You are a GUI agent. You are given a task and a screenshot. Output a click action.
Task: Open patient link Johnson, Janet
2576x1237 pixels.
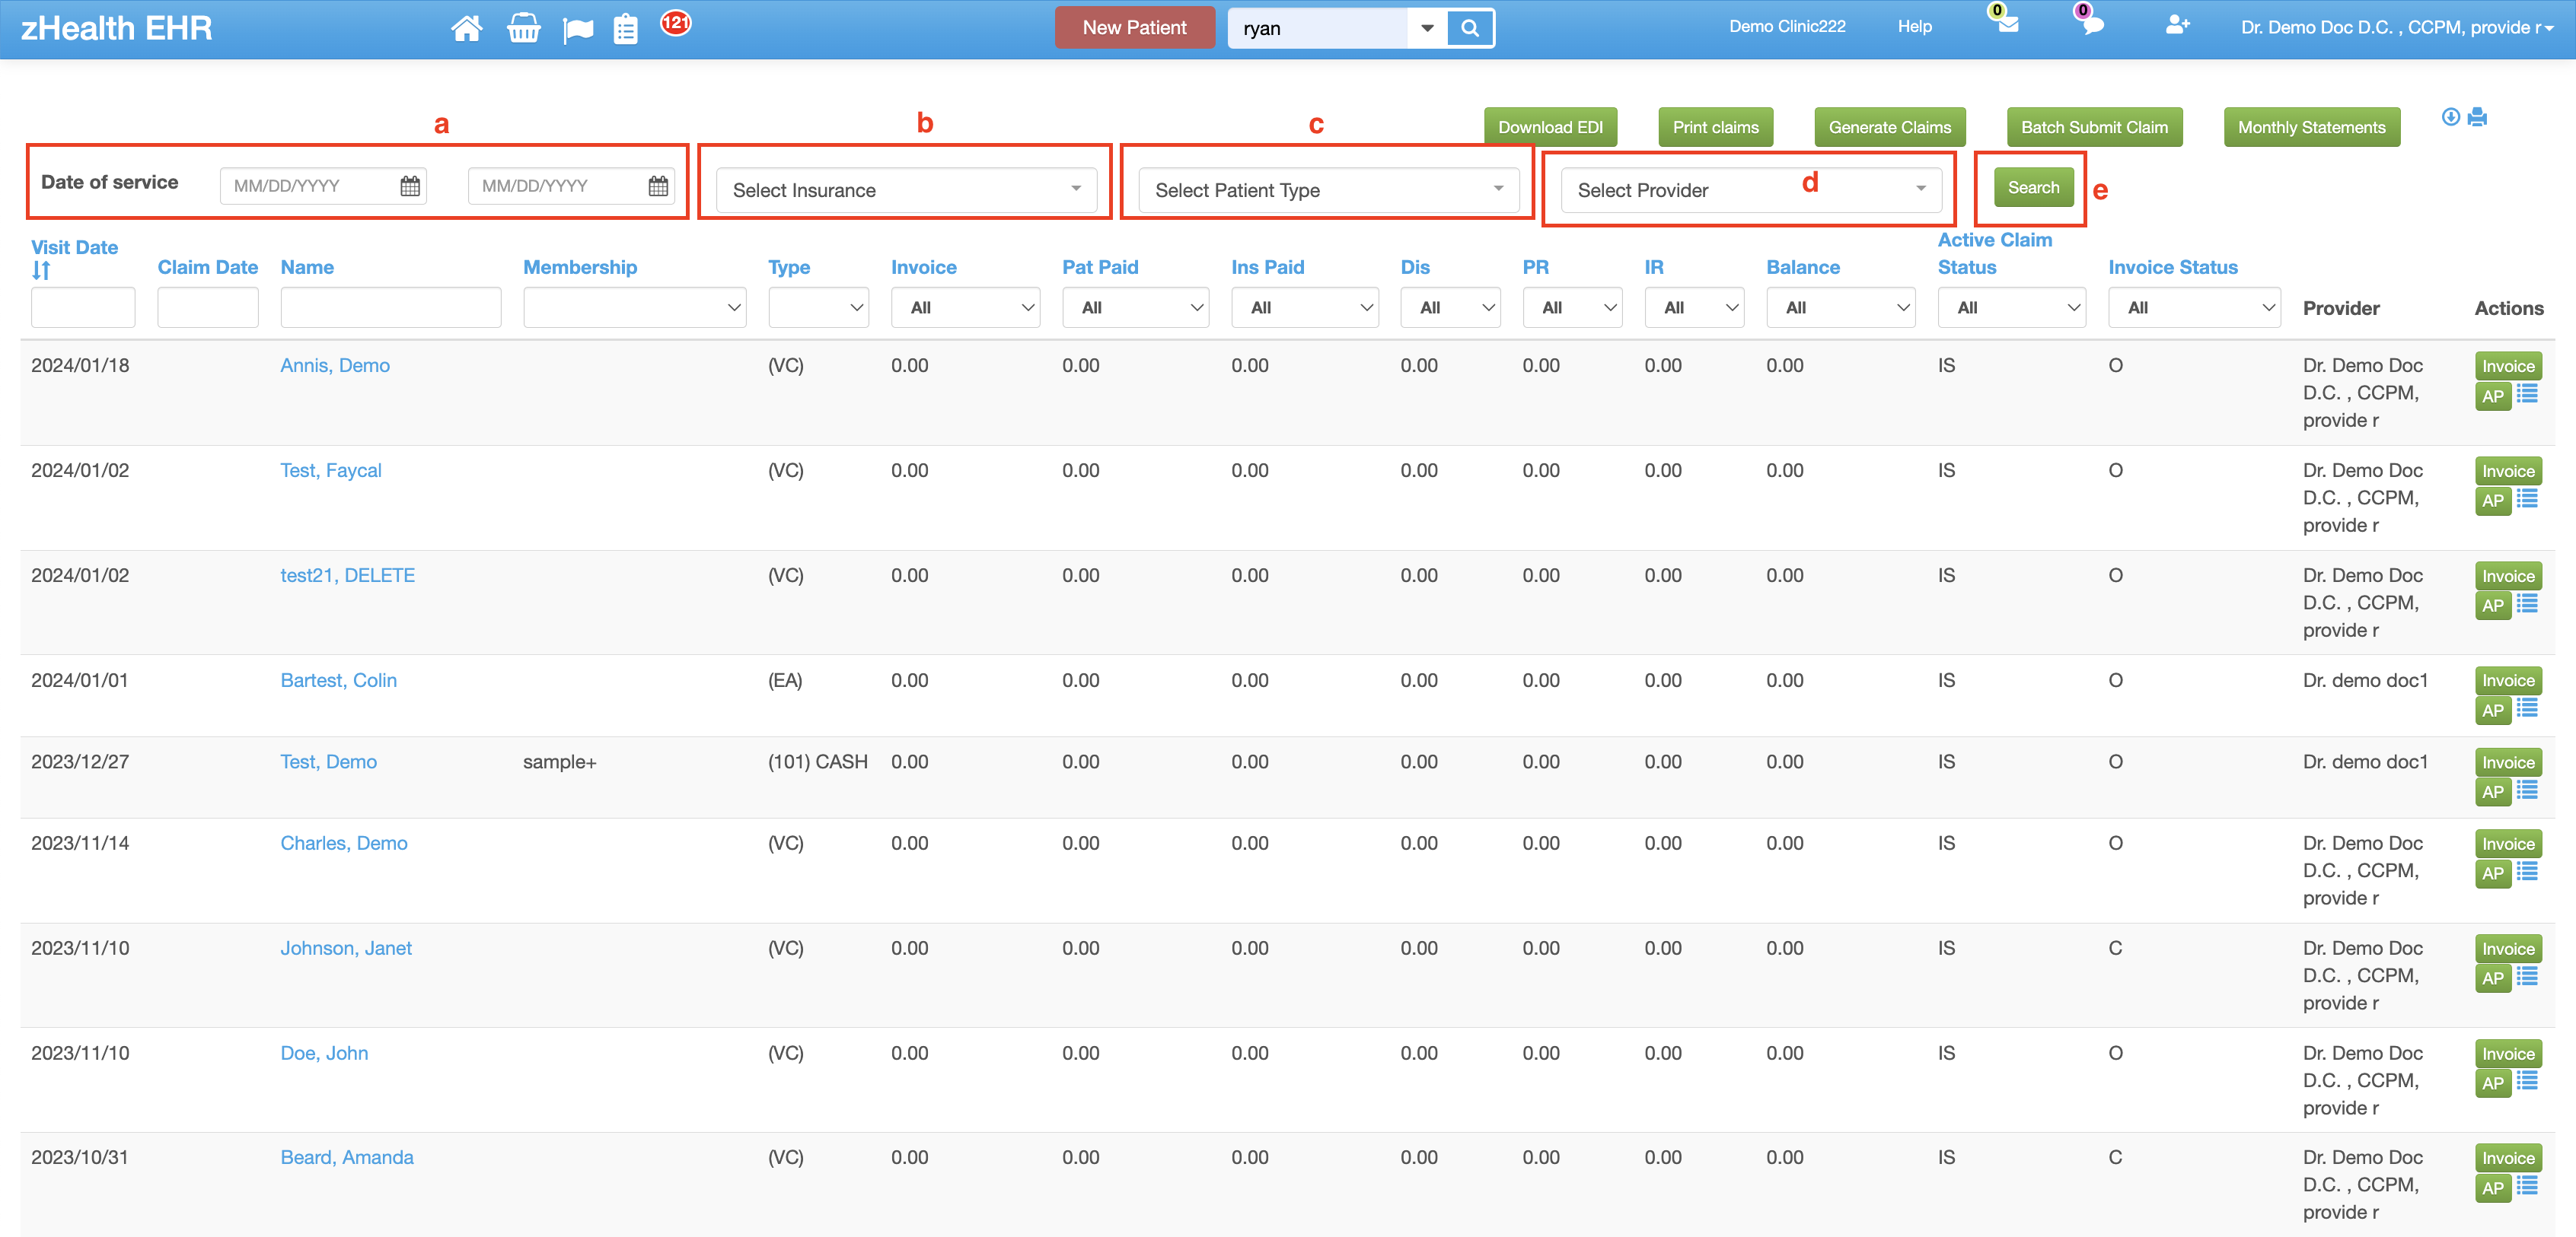click(346, 948)
